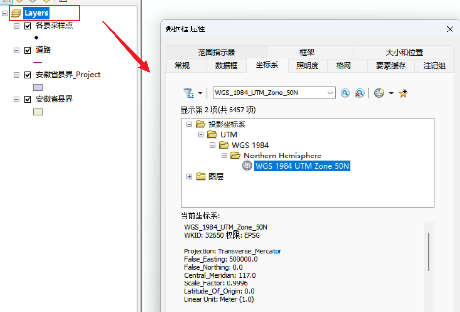Viewport: 460px width, 312px height.
Task: Click the Layers data frame icon
Action: [16, 13]
